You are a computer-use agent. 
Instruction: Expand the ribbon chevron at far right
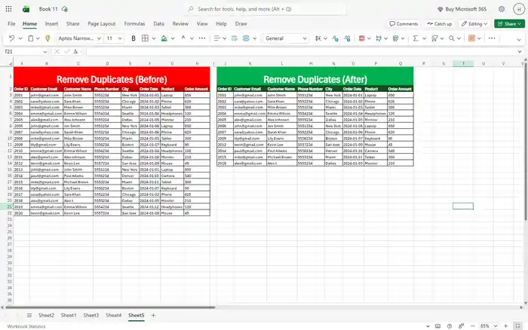519,40
